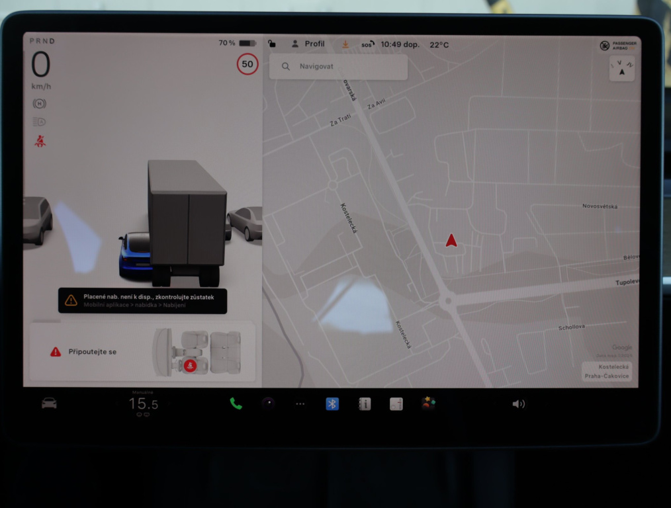Tap the auto high beam headlight icon
This screenshot has width=671, height=508.
[x=40, y=122]
